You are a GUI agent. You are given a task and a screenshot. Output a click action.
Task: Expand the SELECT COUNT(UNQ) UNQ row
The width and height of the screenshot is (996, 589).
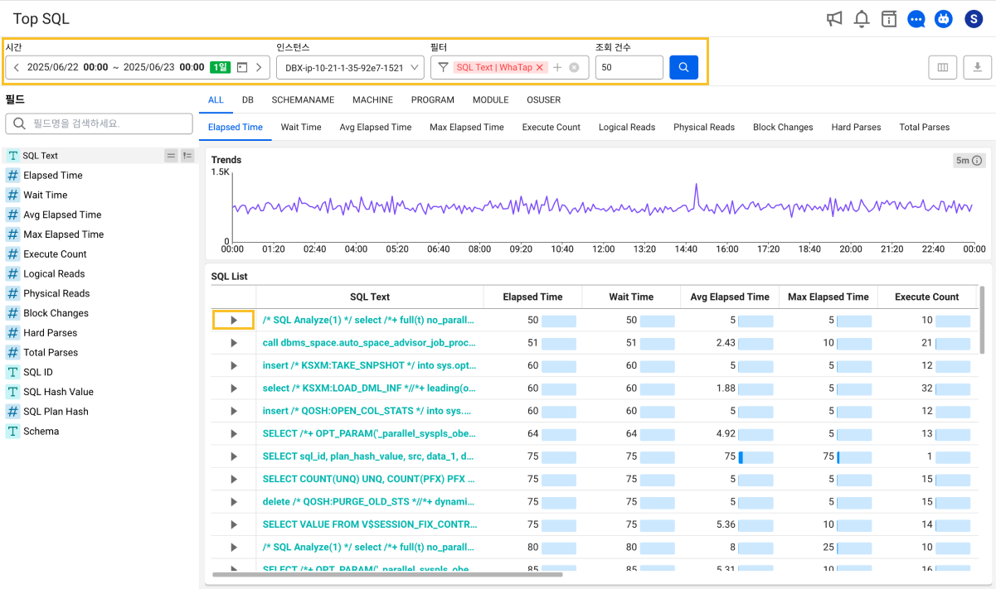tap(234, 479)
